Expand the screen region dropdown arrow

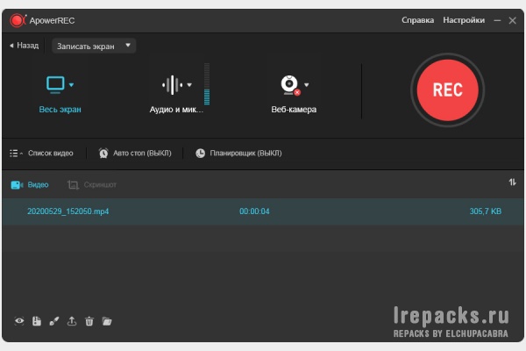(71, 85)
